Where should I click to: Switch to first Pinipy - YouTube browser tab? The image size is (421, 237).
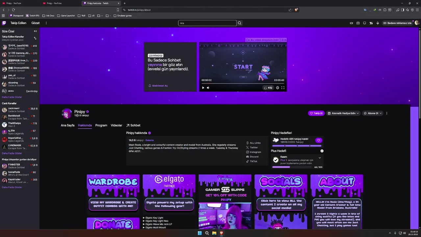20,3
